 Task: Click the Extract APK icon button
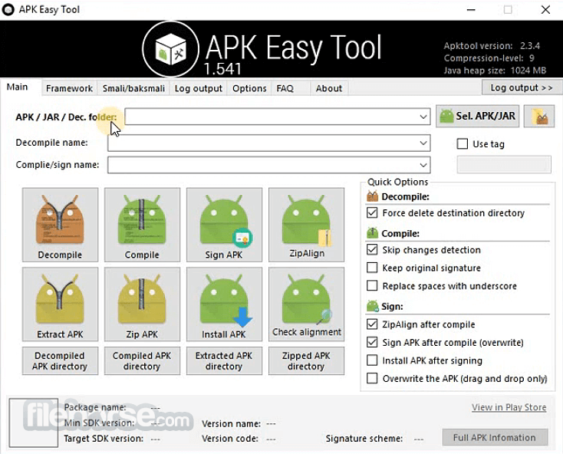[60, 304]
